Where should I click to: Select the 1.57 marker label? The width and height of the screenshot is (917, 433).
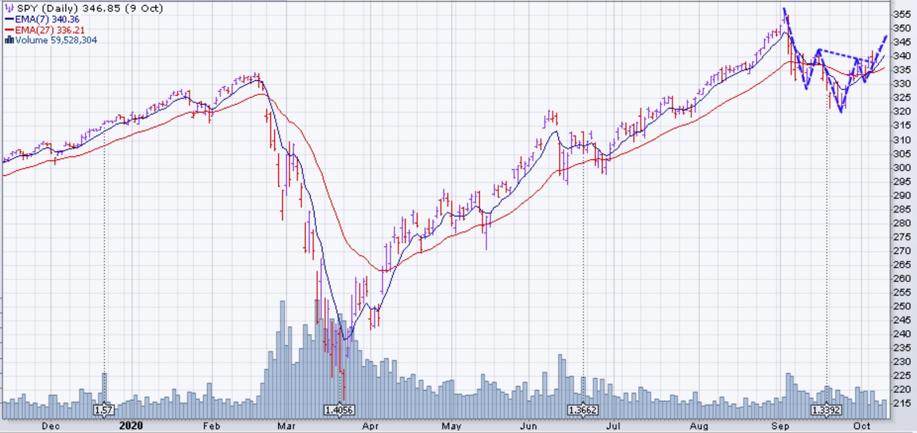[104, 410]
